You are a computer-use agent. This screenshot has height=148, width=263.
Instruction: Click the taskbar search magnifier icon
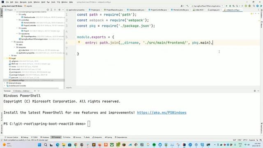pyautogui.click(x=46, y=145)
